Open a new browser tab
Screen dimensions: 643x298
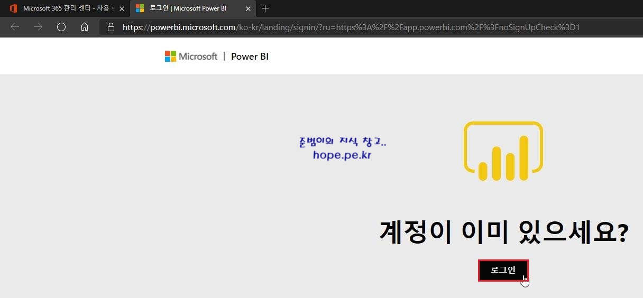(265, 8)
